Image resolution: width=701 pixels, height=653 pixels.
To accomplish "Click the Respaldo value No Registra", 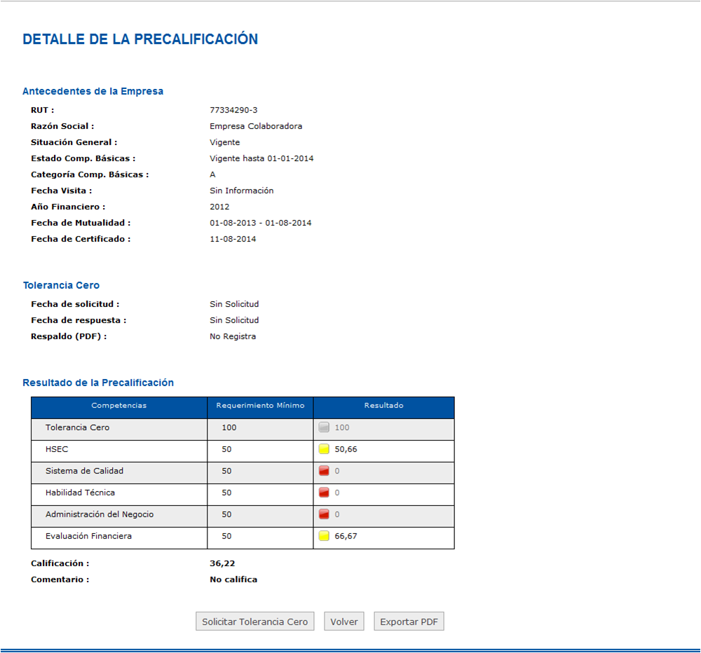I will (233, 336).
